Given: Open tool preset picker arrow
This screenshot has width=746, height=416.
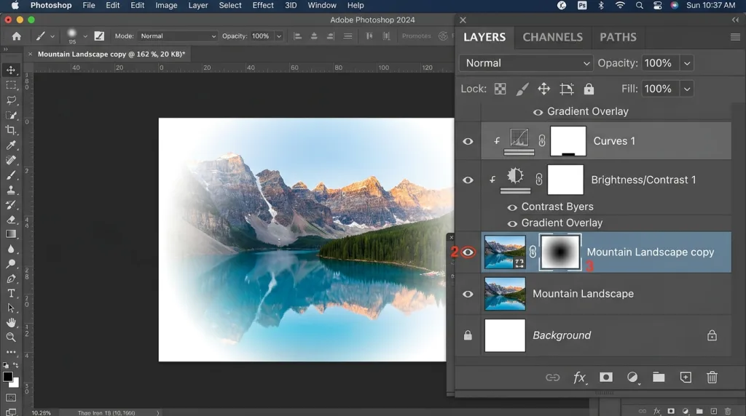Looking at the screenshot, I should pos(52,36).
